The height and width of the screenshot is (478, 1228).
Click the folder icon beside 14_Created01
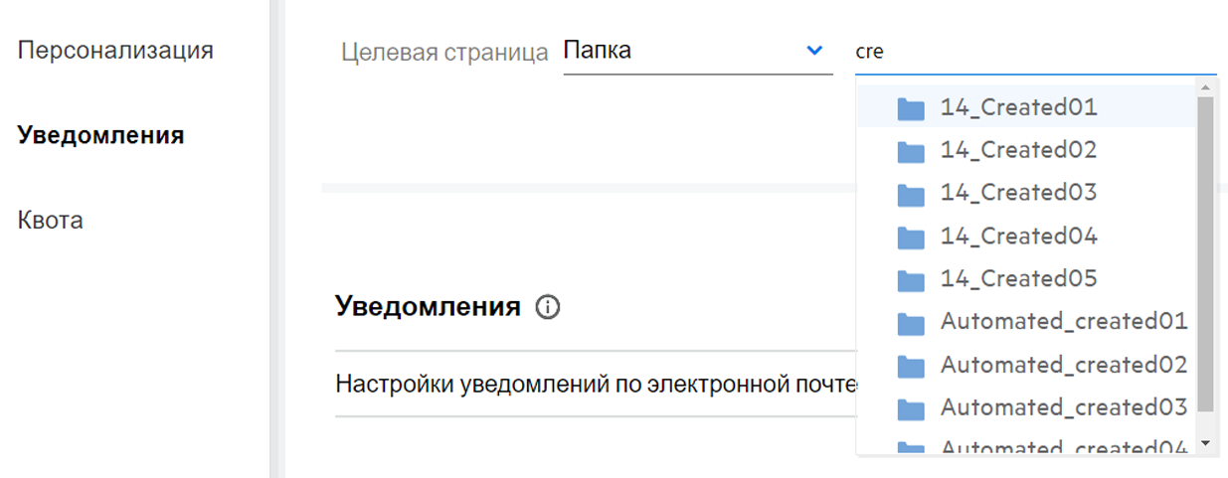[x=911, y=108]
